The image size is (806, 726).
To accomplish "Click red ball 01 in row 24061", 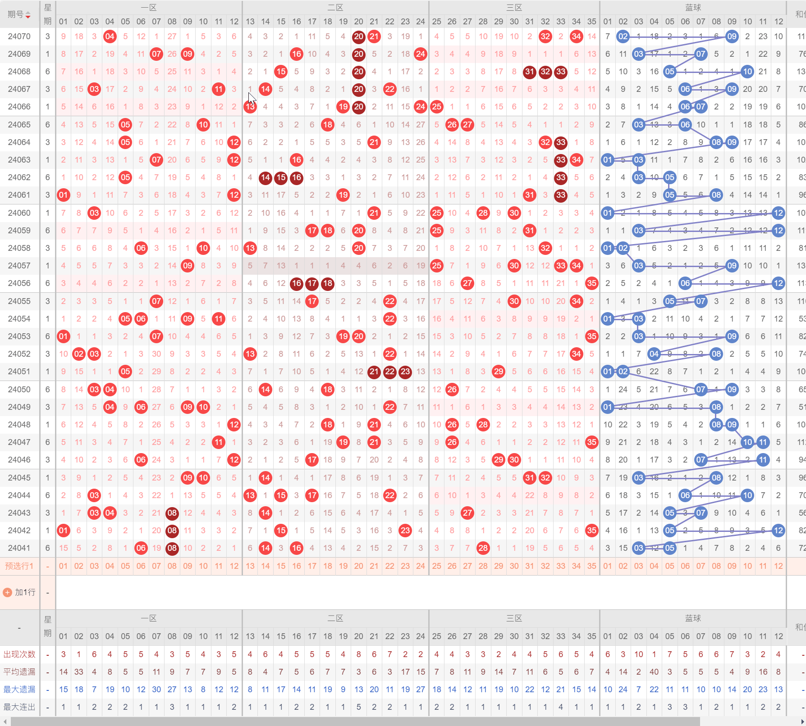I will tap(63, 195).
